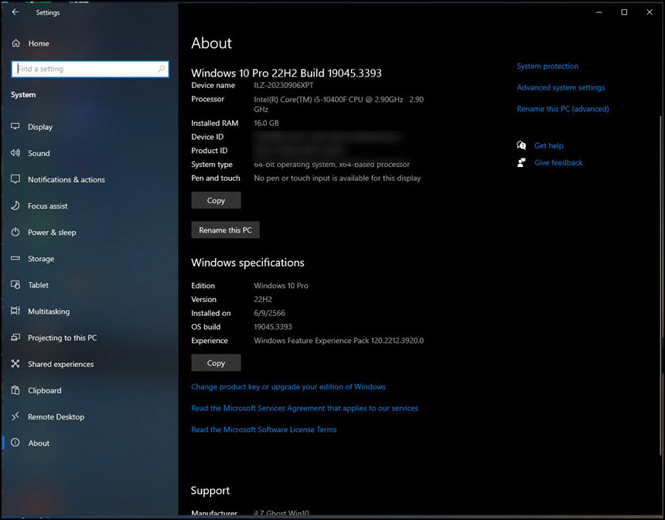
Task: Click the Power & sleep icon
Action: point(15,232)
